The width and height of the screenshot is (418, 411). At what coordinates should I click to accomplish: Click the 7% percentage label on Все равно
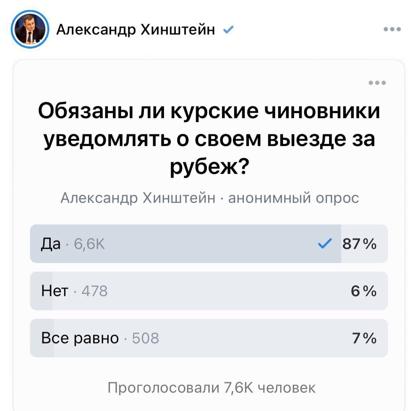(363, 337)
